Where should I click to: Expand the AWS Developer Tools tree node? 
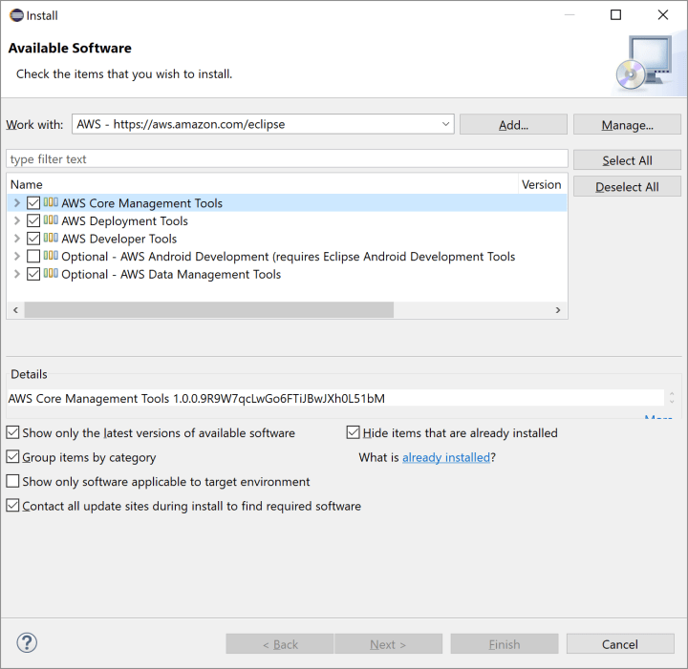(x=17, y=239)
